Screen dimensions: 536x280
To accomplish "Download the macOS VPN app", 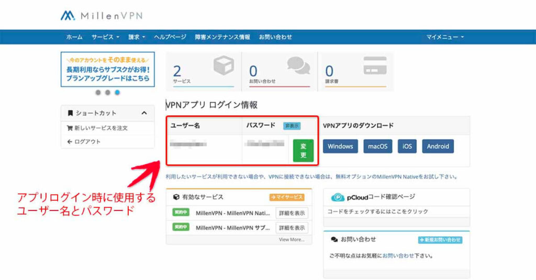I will (x=378, y=146).
